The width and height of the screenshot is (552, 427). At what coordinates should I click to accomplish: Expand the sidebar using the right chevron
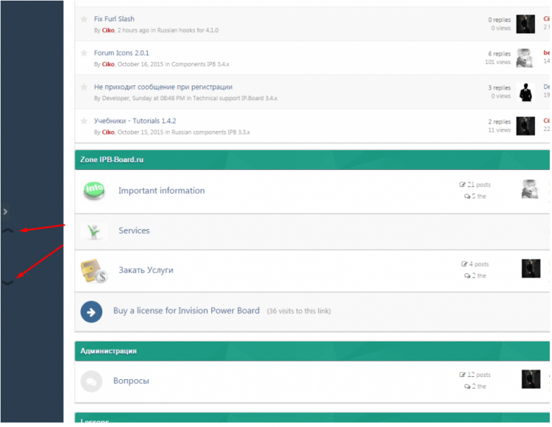pyautogui.click(x=5, y=211)
